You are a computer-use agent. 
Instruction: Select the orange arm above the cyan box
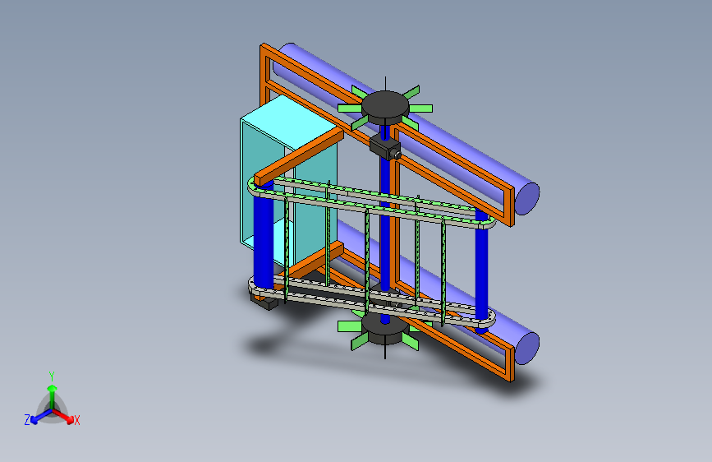tap(299, 157)
